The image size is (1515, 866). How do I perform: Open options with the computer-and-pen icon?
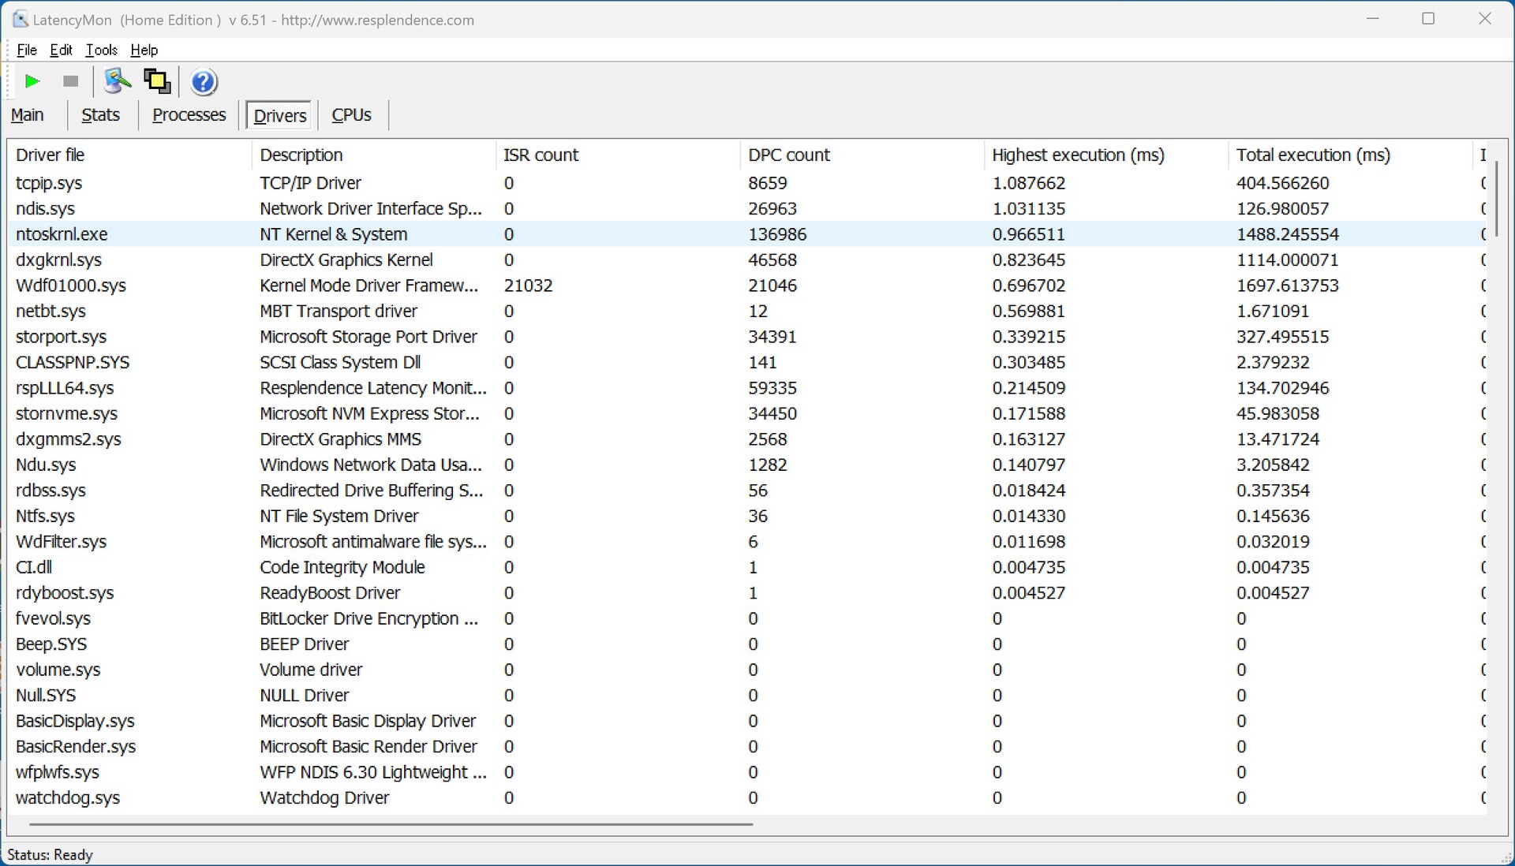(117, 81)
